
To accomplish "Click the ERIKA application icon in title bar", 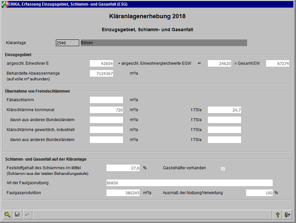I will click(5, 4).
